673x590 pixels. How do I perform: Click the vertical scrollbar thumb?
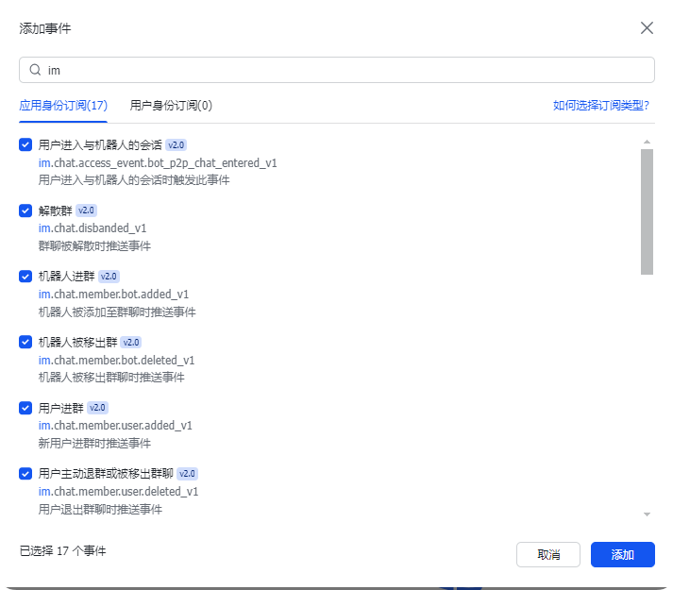coord(647,211)
